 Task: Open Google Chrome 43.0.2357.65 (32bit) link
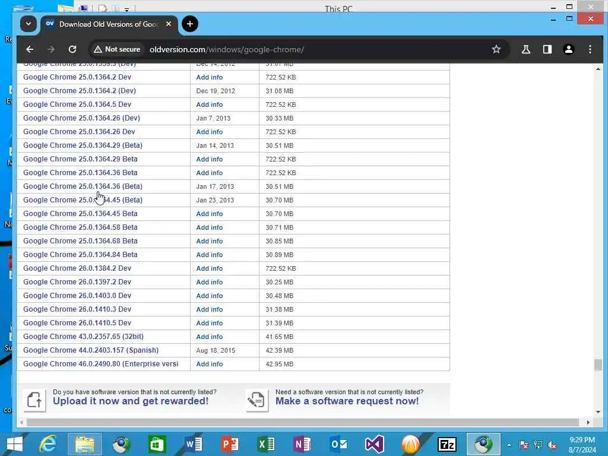83,337
